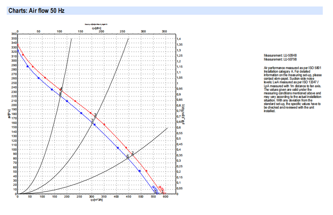The width and height of the screenshot is (333, 215).
Task: Click the 'contact ebm-papst' text line
Action: (x=289, y=79)
